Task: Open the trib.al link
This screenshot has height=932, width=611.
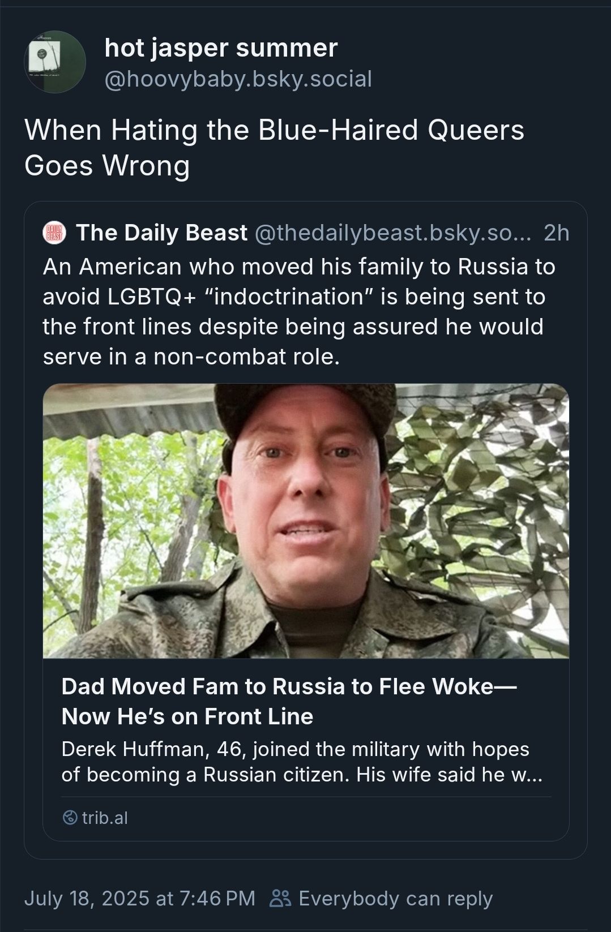Action: tap(105, 818)
